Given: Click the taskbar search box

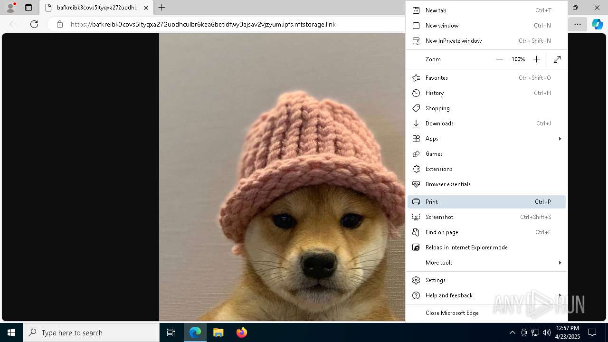Looking at the screenshot, I should coord(91,332).
